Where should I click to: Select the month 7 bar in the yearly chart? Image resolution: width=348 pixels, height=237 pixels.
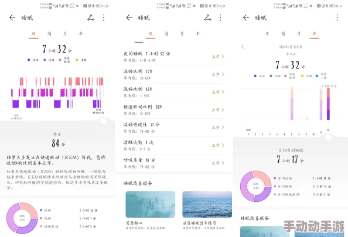(292, 103)
